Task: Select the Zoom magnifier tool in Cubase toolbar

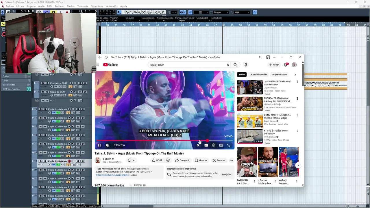Action: 139,12
